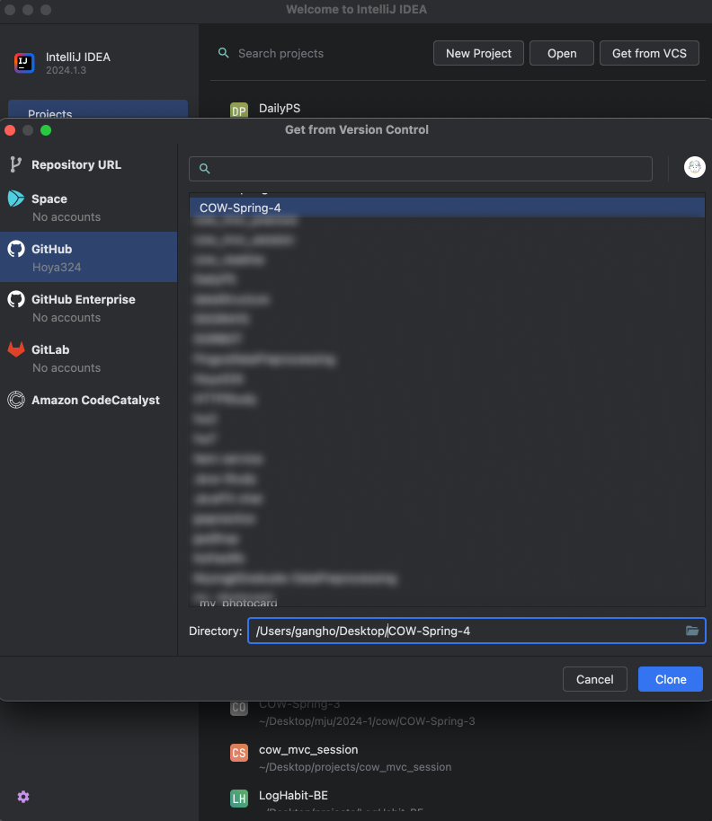Select the COW-Spring-4 repository row
Image resolution: width=712 pixels, height=821 pixels.
click(447, 207)
